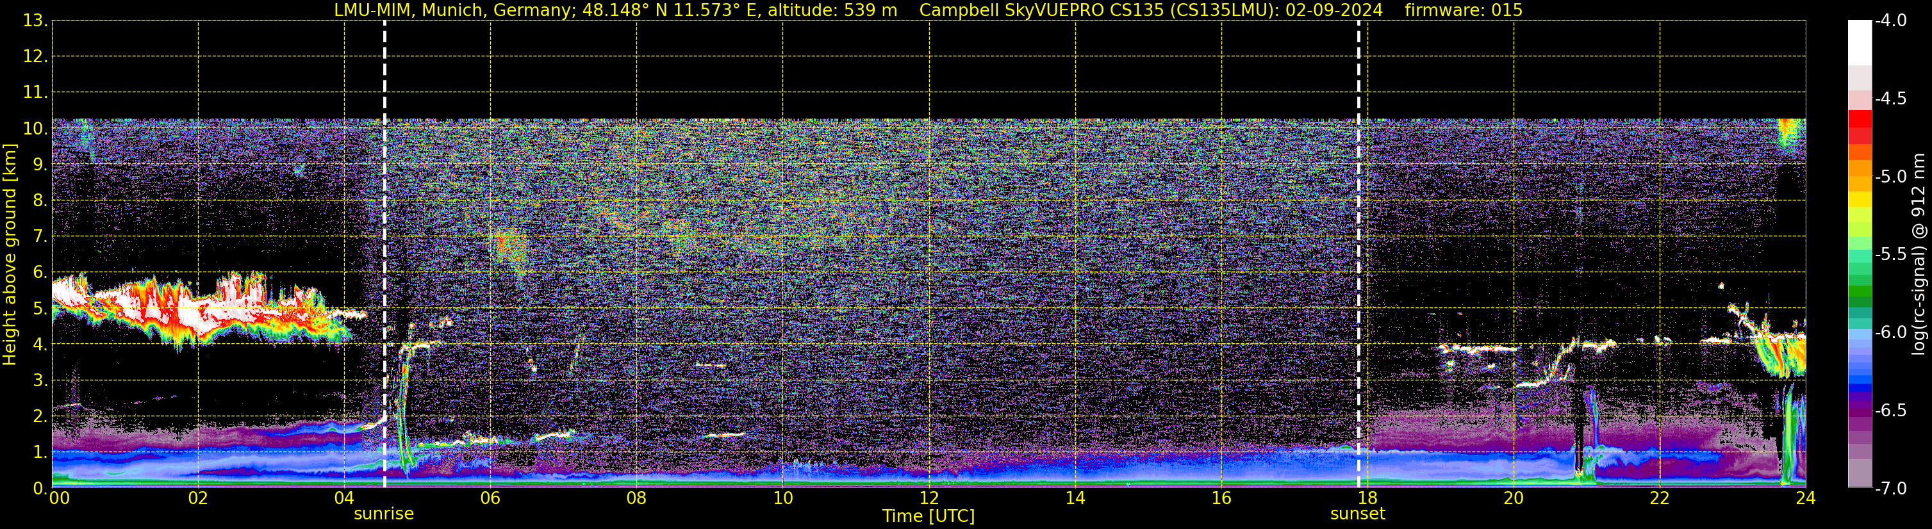Click the orange patch near 7 km at 06 UTC

[x=509, y=246]
